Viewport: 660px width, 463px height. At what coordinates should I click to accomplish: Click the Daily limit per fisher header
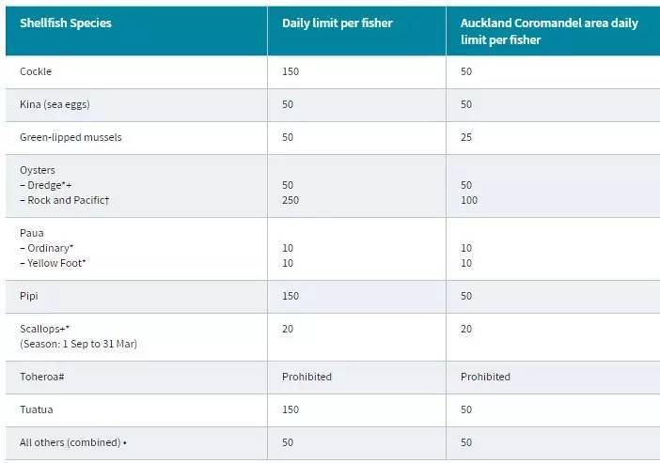[x=335, y=23]
